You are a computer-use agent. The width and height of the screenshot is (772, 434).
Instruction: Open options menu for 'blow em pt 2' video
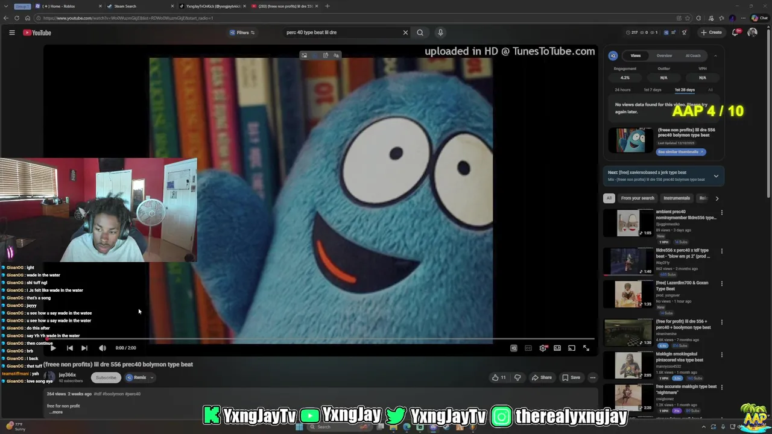(x=721, y=251)
